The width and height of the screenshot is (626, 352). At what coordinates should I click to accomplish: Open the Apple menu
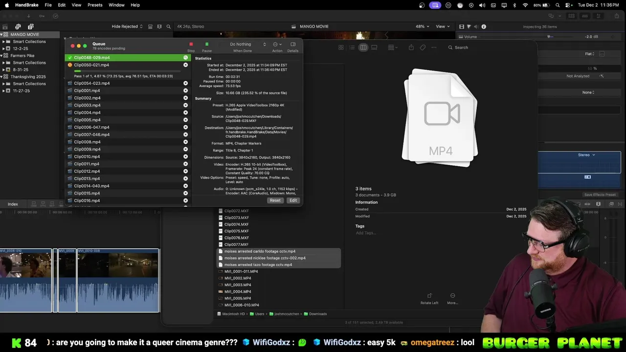click(x=7, y=5)
